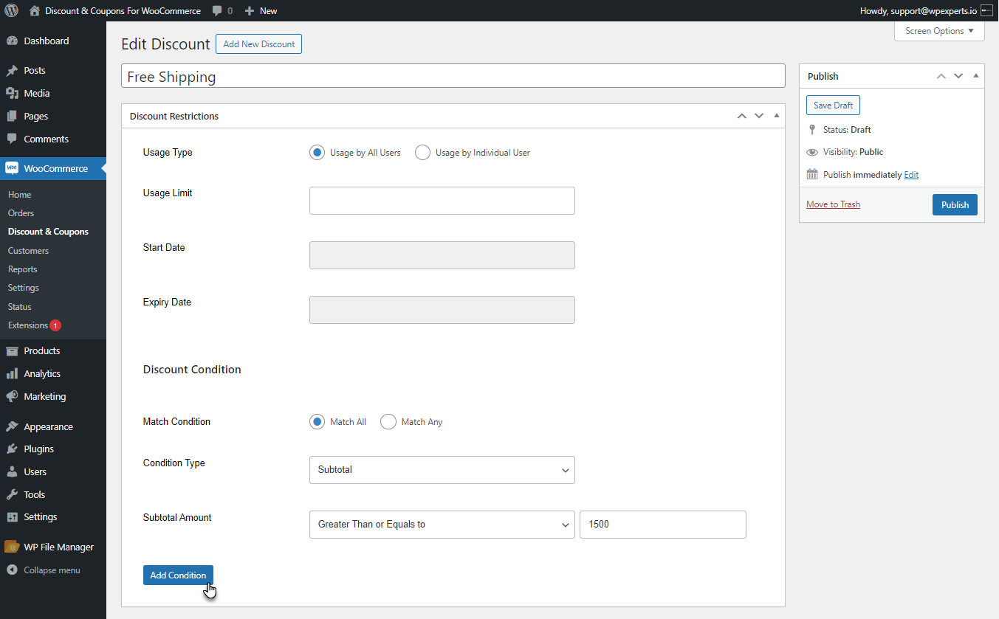Open Discount & Coupons submenu item
This screenshot has height=619, width=999.
[48, 232]
